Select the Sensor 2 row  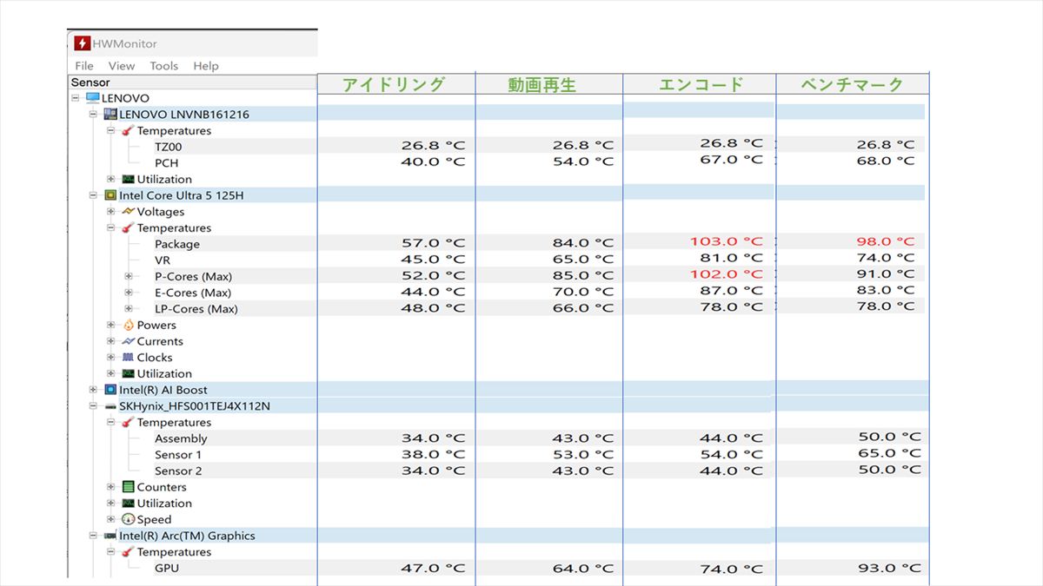[x=178, y=471]
